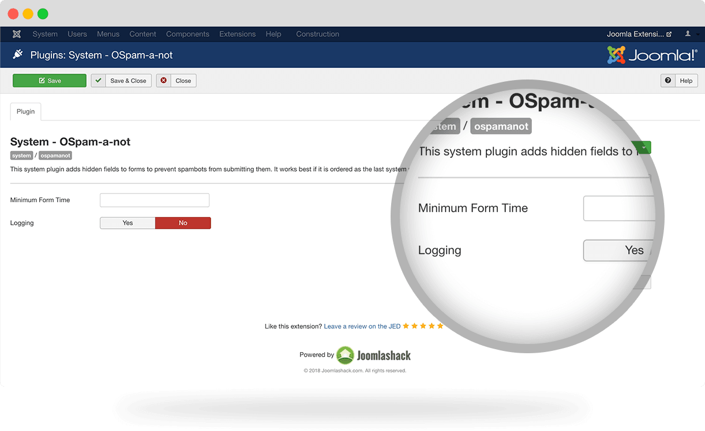Click the first yellow rating star
This screenshot has width=705, height=431.
tap(406, 326)
